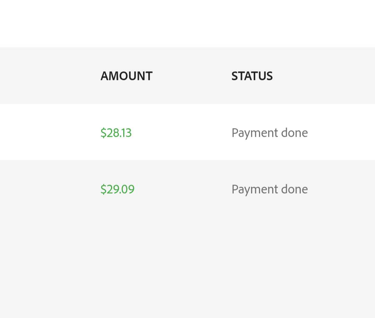View details of the $28.13 payment
Screen dimensions: 375x318
click(116, 133)
